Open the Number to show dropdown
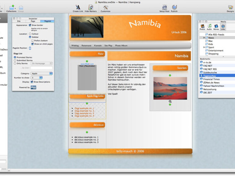Screen dimensions: 235x176 37,78
